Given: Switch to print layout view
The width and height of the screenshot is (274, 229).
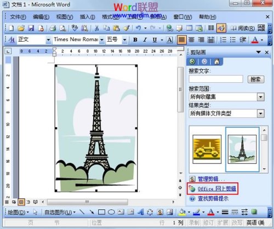Looking at the screenshot, I should [21, 202].
